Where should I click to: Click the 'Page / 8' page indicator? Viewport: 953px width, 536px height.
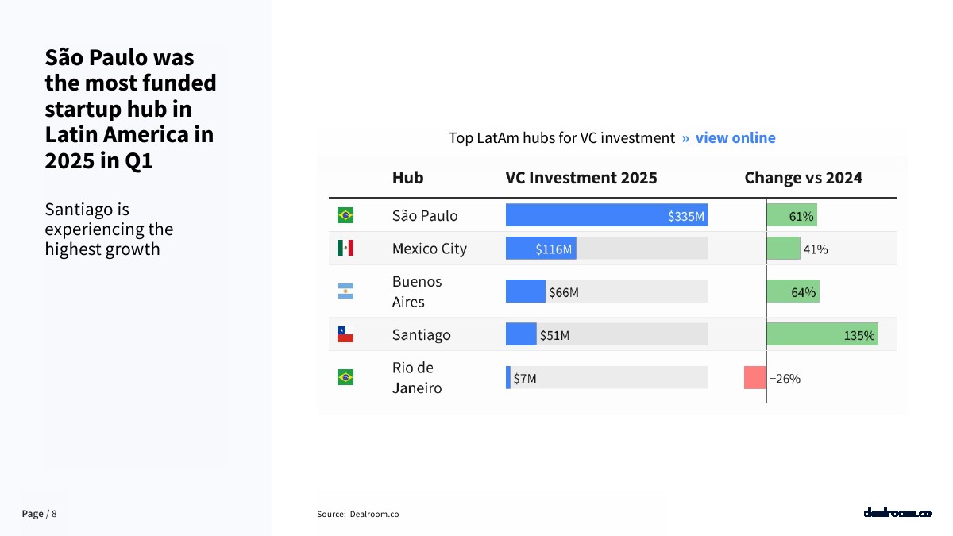pos(39,514)
